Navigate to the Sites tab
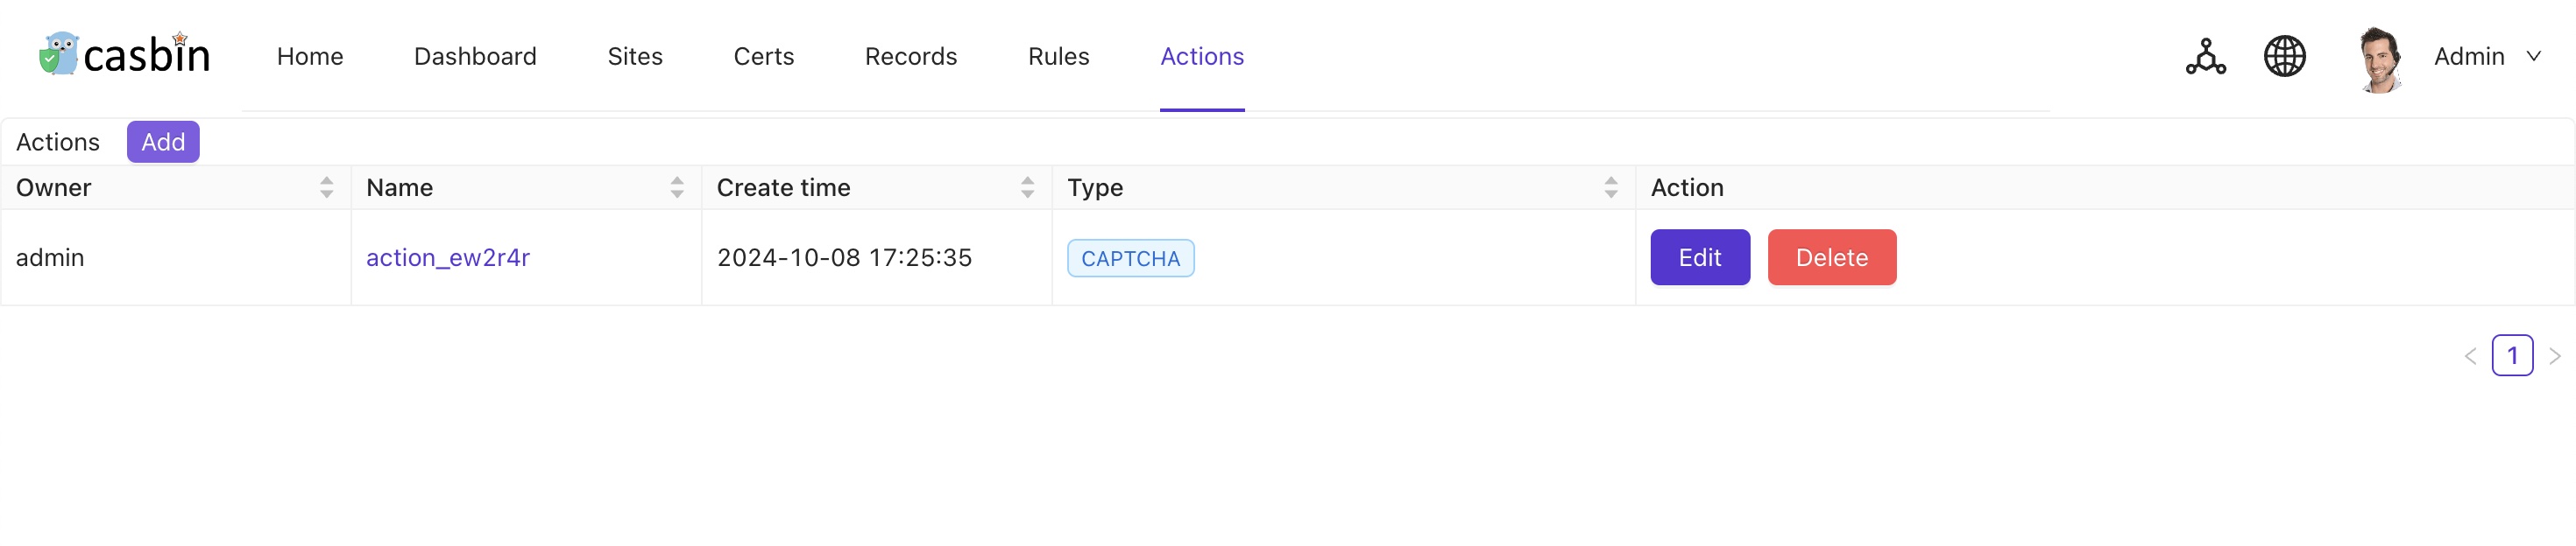Viewport: 2576px width, 546px height. pos(635,57)
